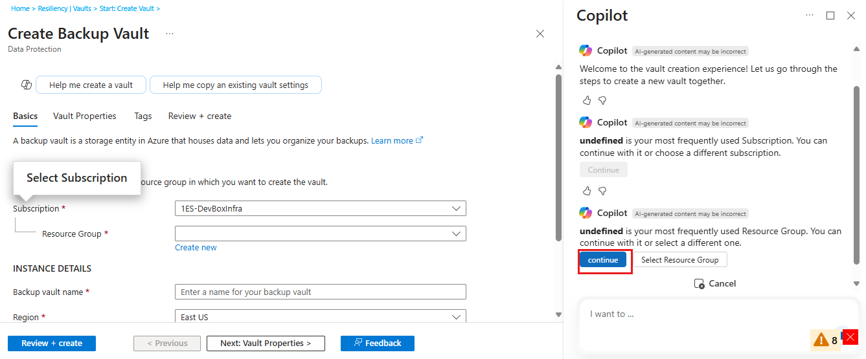
Task: Click the warning notifications icon showing 8
Action: pyautogui.click(x=825, y=340)
